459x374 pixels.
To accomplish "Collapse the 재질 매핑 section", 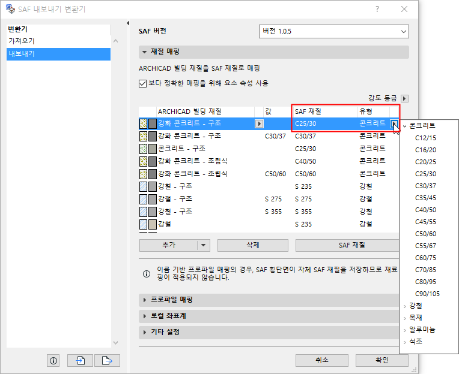I will pyautogui.click(x=144, y=52).
